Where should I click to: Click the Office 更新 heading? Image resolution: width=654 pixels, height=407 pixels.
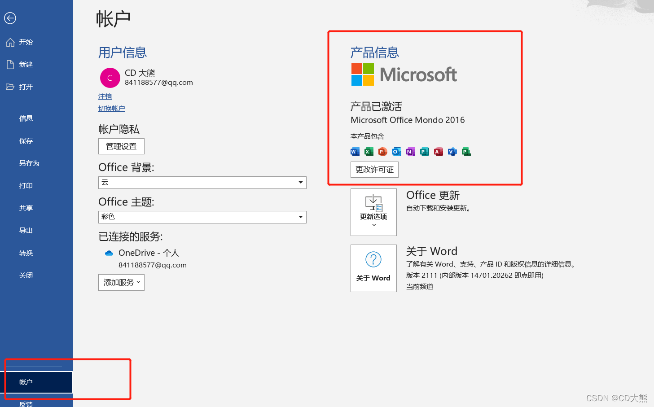pos(433,195)
